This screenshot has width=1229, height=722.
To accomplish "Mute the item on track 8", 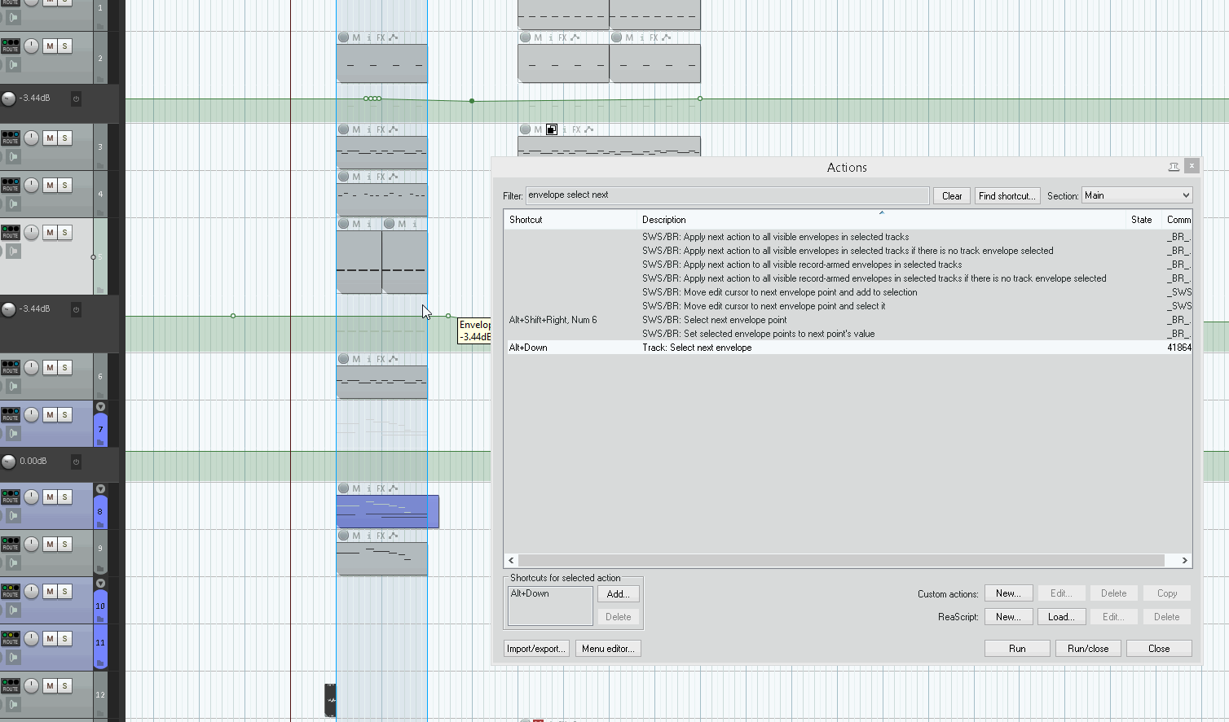I will point(356,488).
